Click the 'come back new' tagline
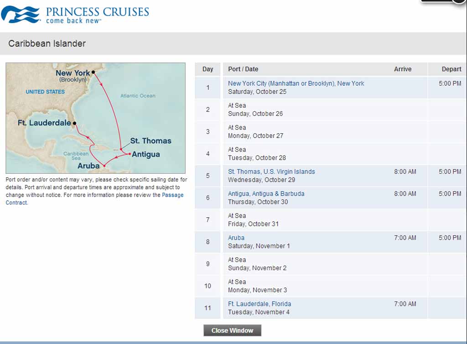 coord(73,21)
